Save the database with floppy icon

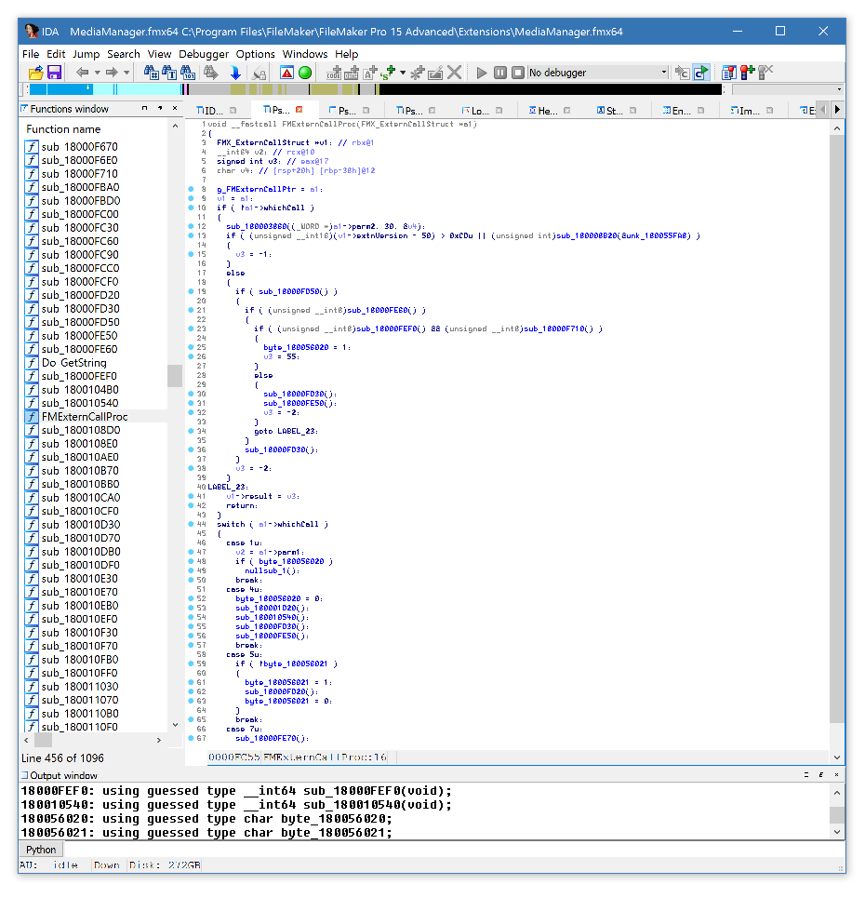point(54,73)
